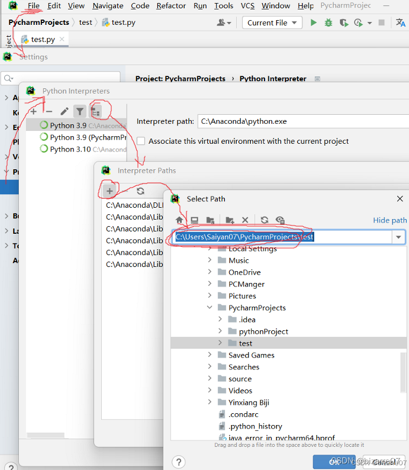
Task: Open the Navigate menu
Action: coord(108,6)
